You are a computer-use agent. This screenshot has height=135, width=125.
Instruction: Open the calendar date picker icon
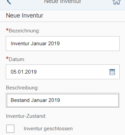coord(112,72)
